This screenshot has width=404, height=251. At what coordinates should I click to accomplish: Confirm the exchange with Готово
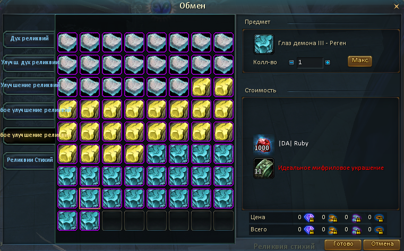(x=343, y=244)
